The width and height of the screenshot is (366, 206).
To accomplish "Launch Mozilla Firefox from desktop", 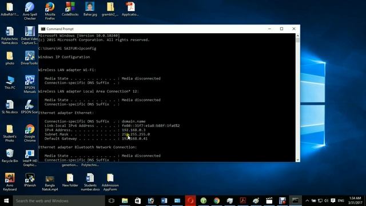I will click(50, 10).
